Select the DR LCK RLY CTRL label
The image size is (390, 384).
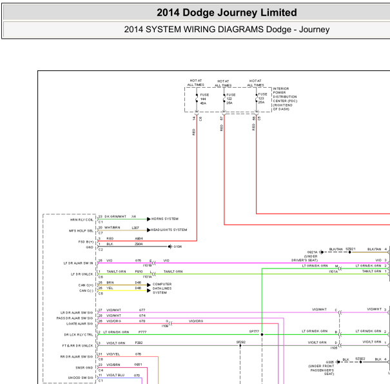coord(79,335)
